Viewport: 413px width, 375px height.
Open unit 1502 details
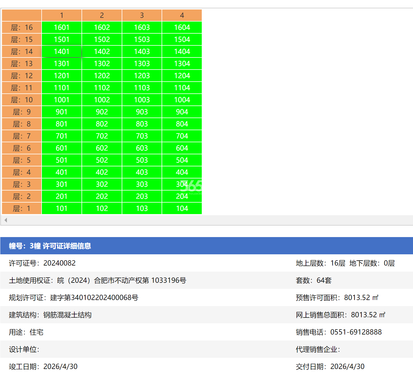[102, 39]
